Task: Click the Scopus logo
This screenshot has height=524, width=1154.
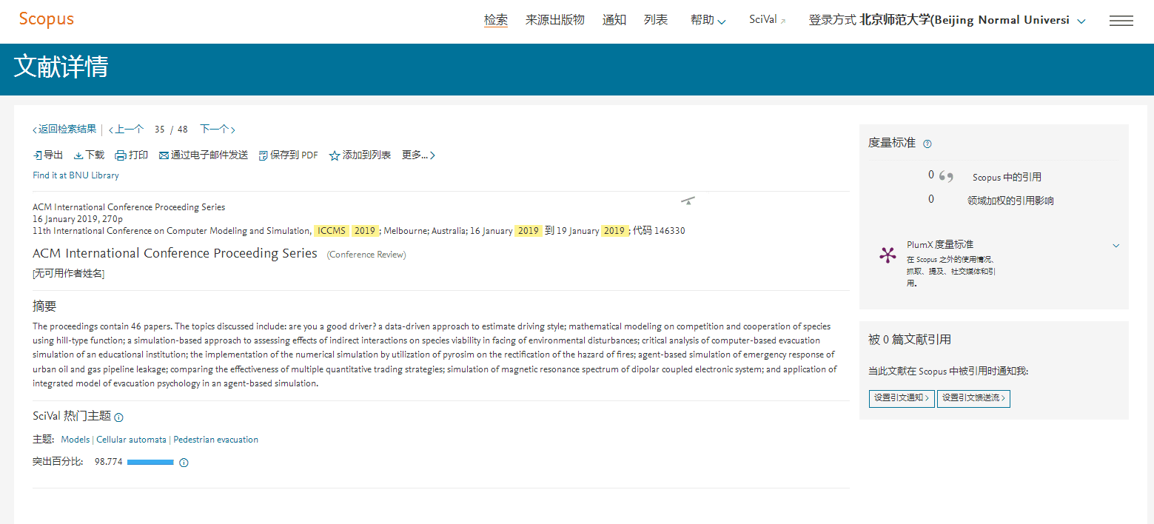Action: (46, 20)
